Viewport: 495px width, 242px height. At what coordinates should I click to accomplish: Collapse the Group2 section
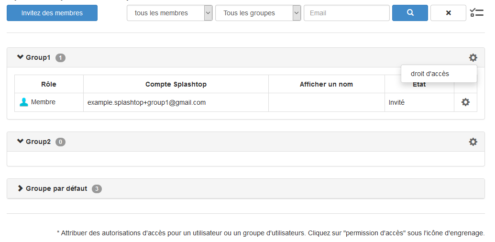(20, 141)
